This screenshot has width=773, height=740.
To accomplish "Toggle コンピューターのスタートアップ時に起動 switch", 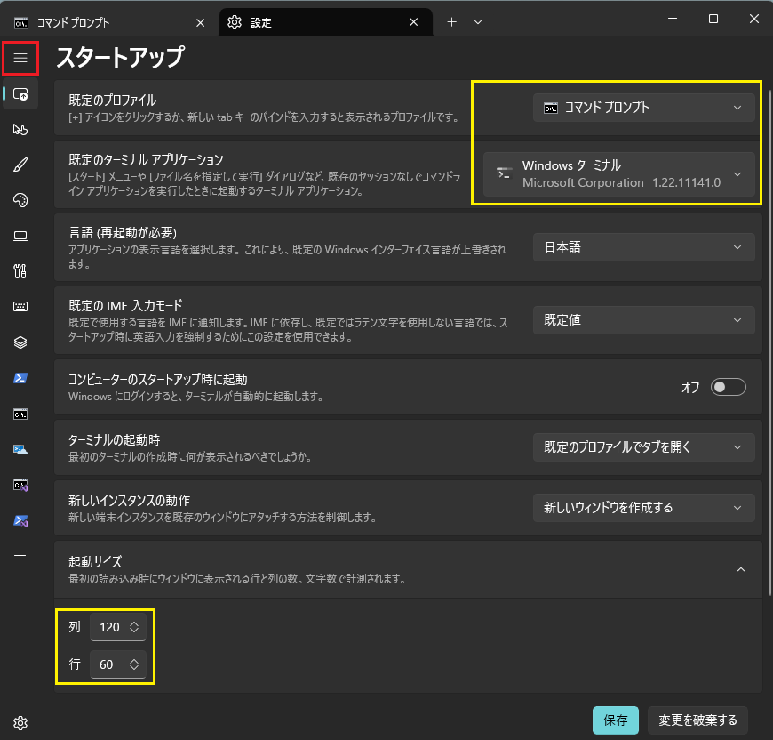I will point(729,387).
